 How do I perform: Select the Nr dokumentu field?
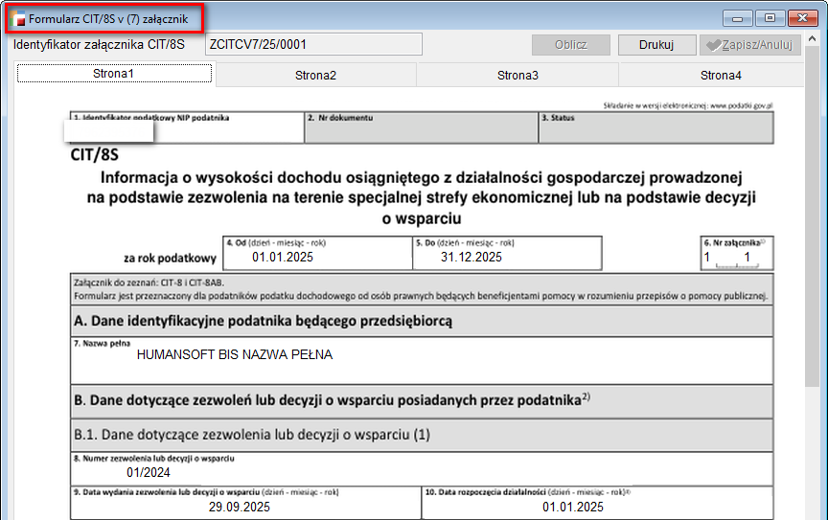[421, 131]
